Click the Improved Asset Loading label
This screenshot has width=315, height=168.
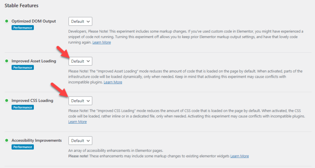34,61
